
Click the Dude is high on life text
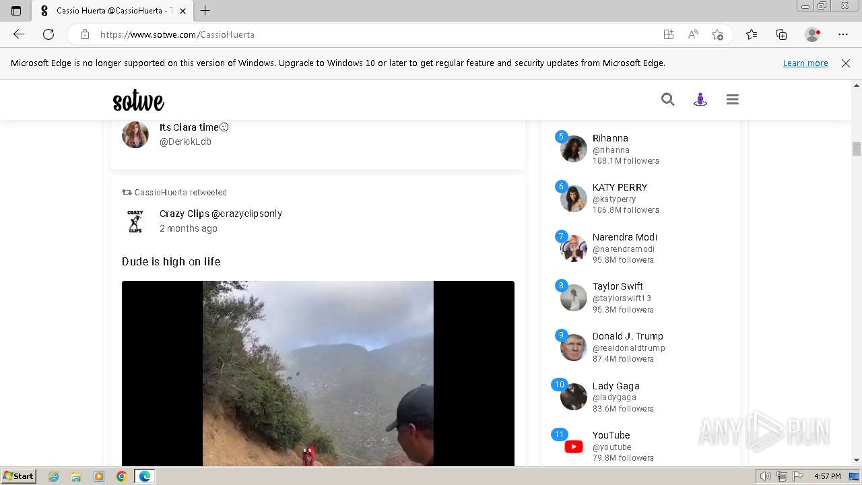(x=171, y=261)
